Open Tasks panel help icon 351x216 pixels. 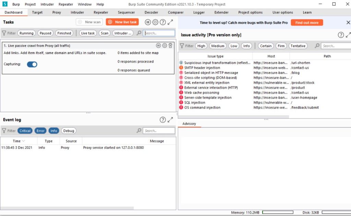click(163, 22)
